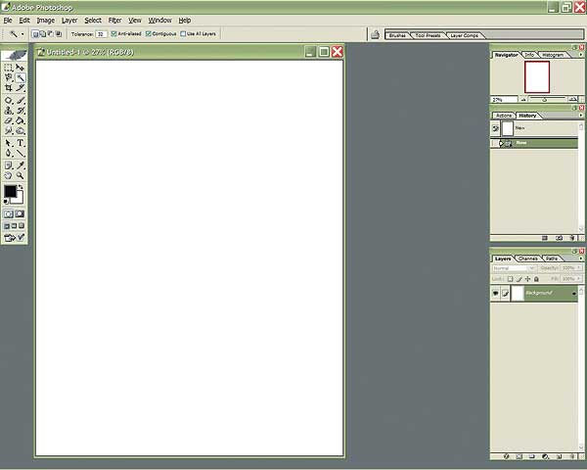Disable the Anti-aliased checkbox
Screen dimensions: 587x470
[114, 34]
